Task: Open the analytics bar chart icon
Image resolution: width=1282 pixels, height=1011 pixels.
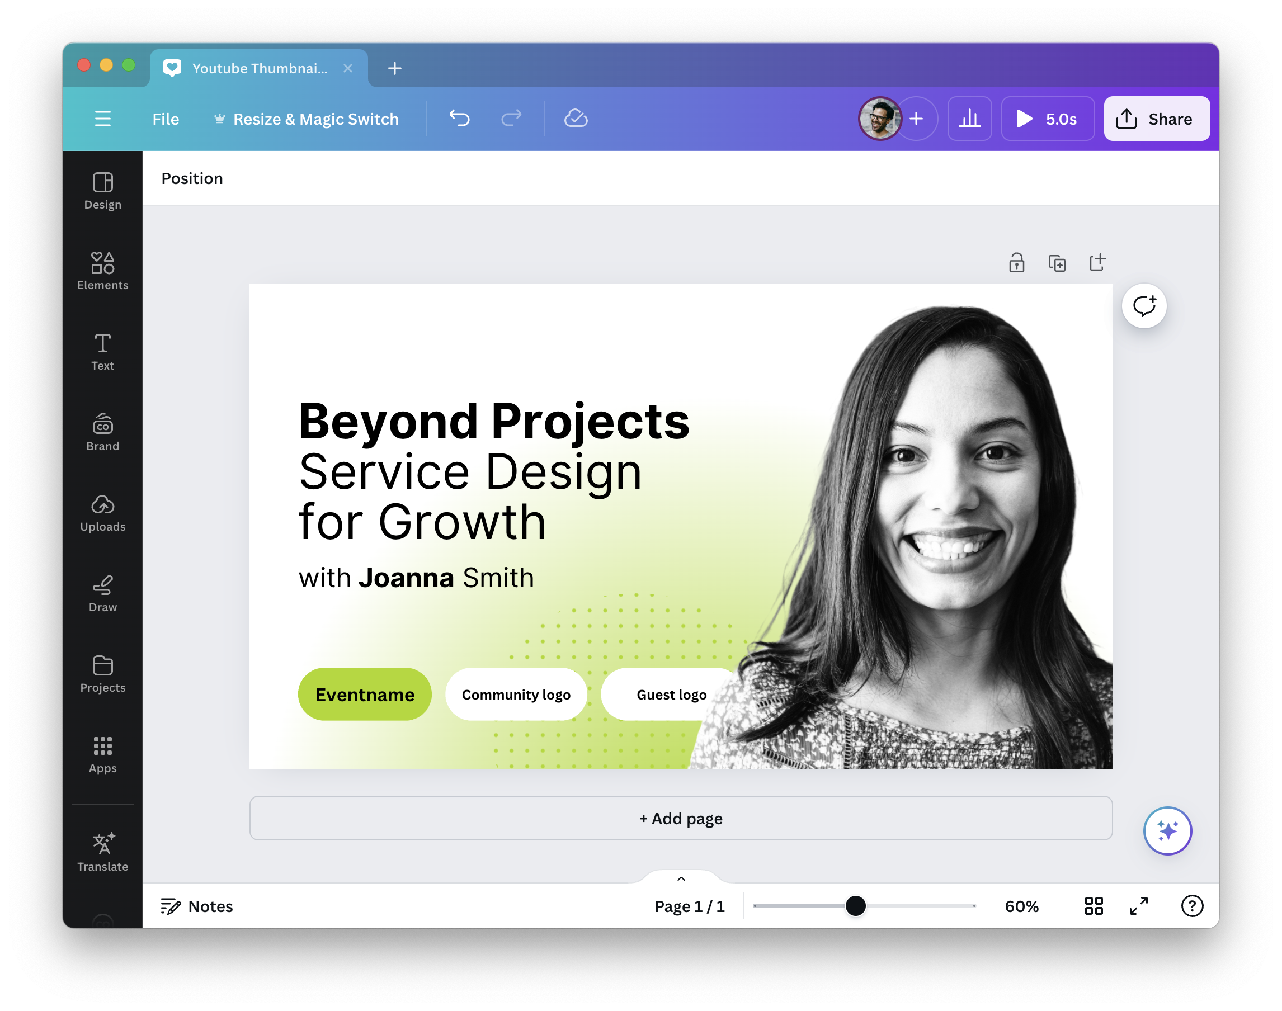Action: [x=969, y=119]
